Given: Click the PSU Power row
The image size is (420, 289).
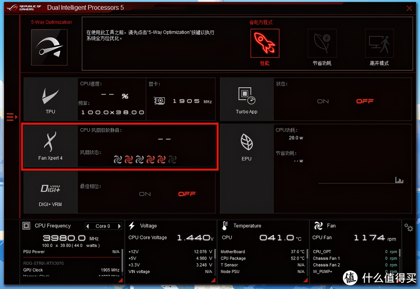Looking at the screenshot, I should coord(71,252).
